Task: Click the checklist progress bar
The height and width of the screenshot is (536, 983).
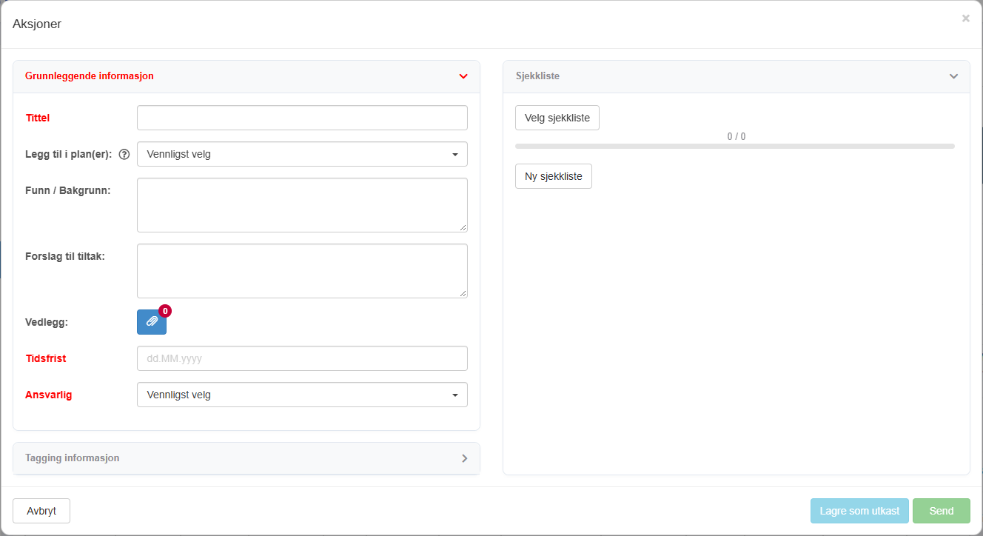Action: coord(735,146)
